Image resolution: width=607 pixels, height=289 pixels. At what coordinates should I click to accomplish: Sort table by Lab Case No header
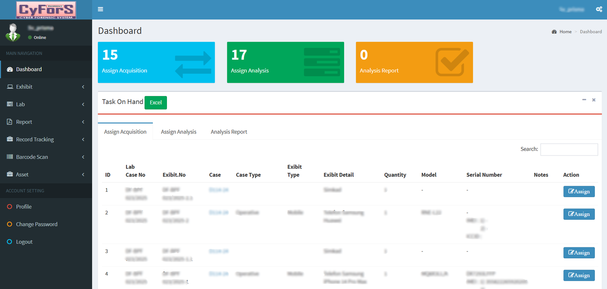click(135, 171)
